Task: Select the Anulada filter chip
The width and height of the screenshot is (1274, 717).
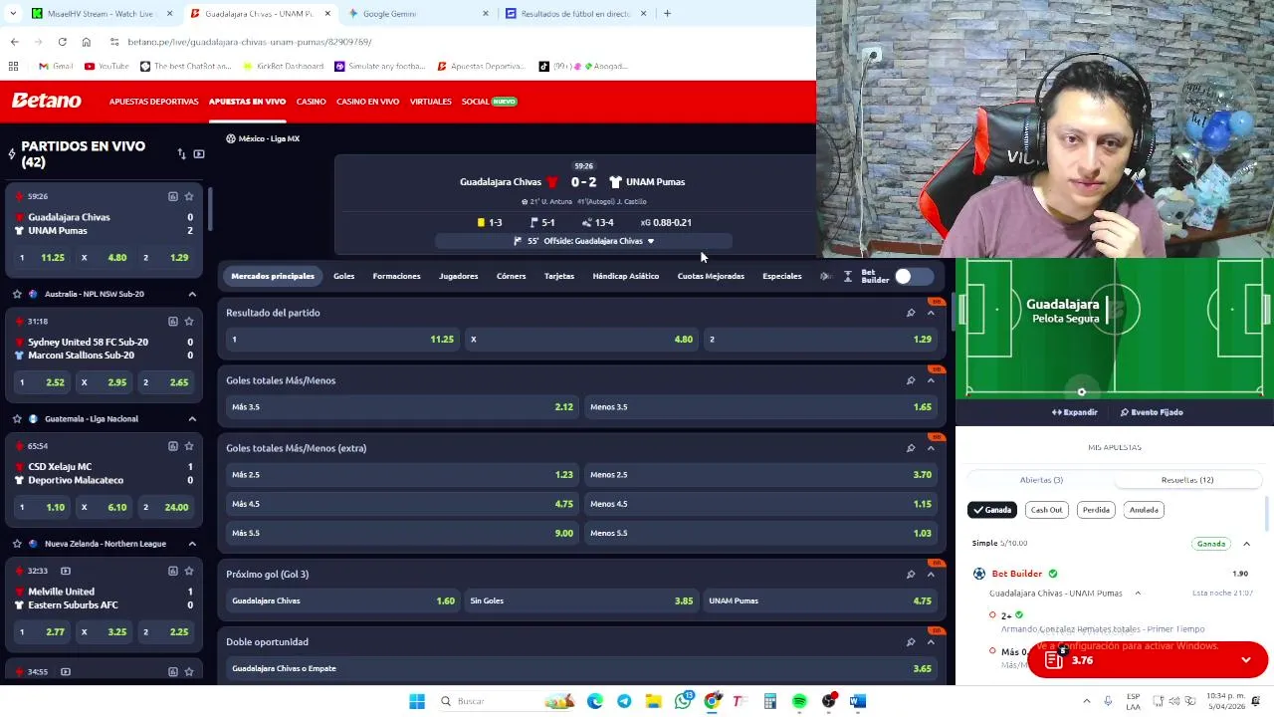Action: tap(1144, 510)
